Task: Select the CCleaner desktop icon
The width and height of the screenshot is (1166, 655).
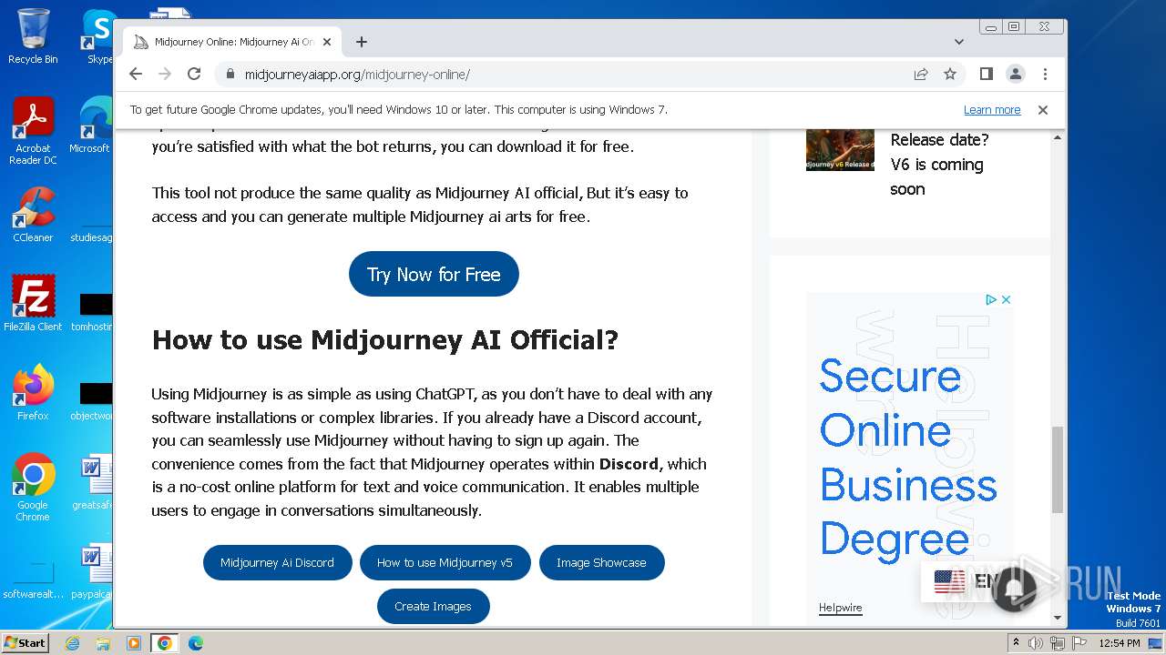Action: (x=33, y=215)
